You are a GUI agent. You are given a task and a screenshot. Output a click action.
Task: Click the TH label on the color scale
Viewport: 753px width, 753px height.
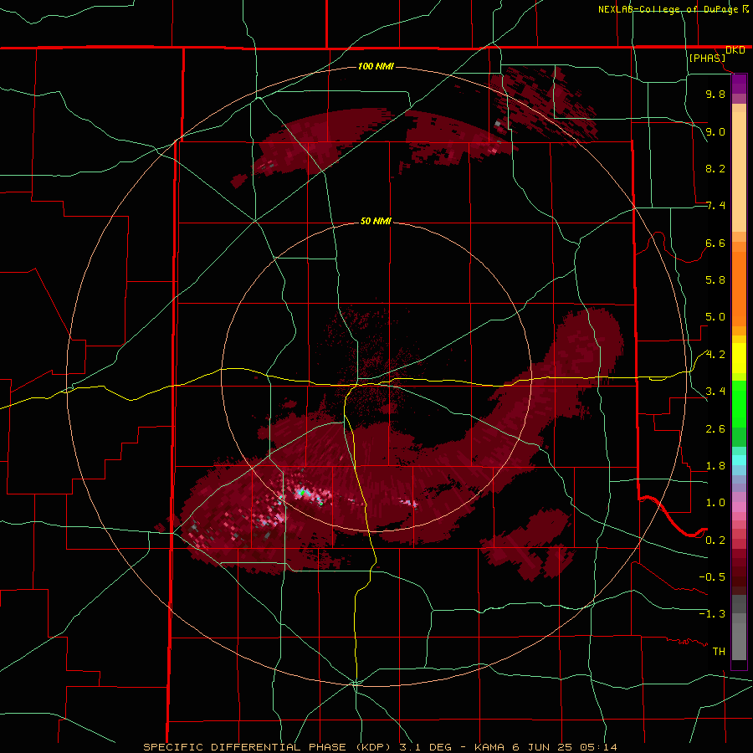pyautogui.click(x=719, y=652)
